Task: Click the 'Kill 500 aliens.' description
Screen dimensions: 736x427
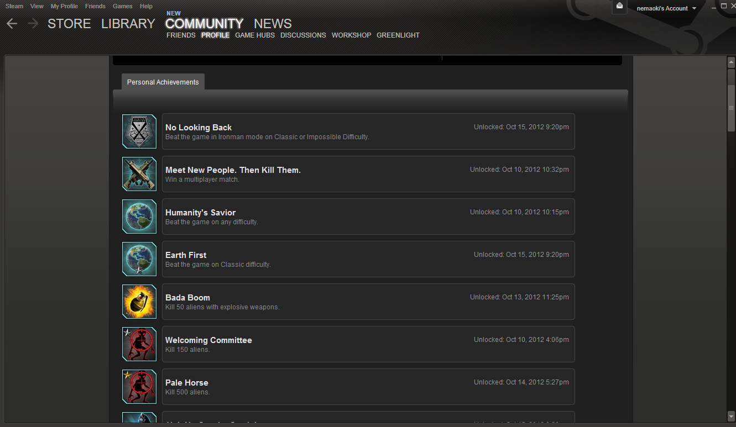Action: click(187, 392)
